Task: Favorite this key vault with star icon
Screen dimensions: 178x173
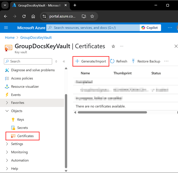Action: [113, 46]
